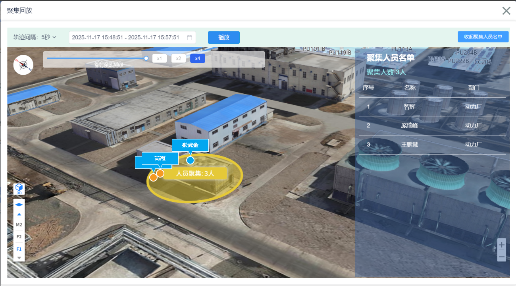This screenshot has height=286, width=516.
Task: Select the blue layers diamond icon
Action: click(x=19, y=205)
